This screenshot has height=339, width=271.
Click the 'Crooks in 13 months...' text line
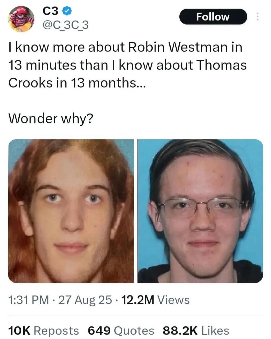pos(77,83)
